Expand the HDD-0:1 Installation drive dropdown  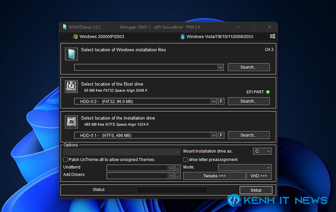click(x=145, y=135)
